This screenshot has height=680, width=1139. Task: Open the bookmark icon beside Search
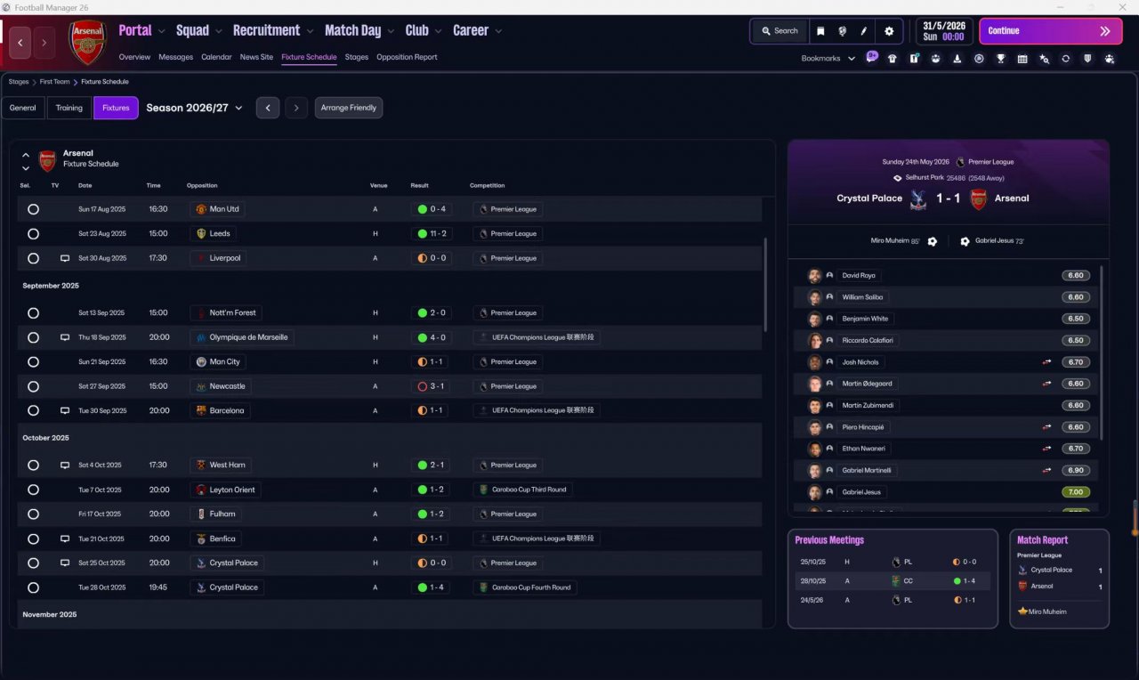[x=820, y=31]
